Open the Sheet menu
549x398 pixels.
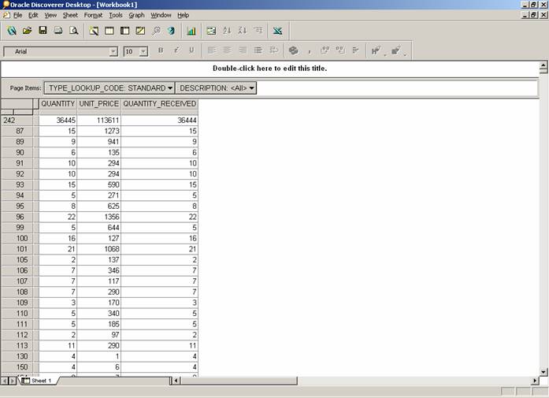pyautogui.click(x=70, y=15)
